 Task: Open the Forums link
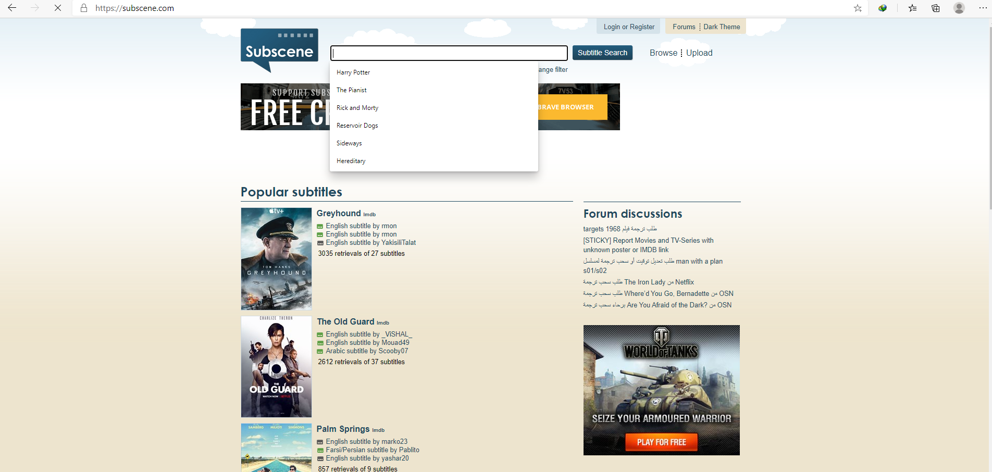tap(684, 27)
